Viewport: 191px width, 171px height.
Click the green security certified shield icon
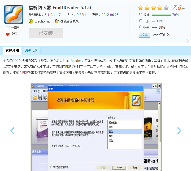31,21
